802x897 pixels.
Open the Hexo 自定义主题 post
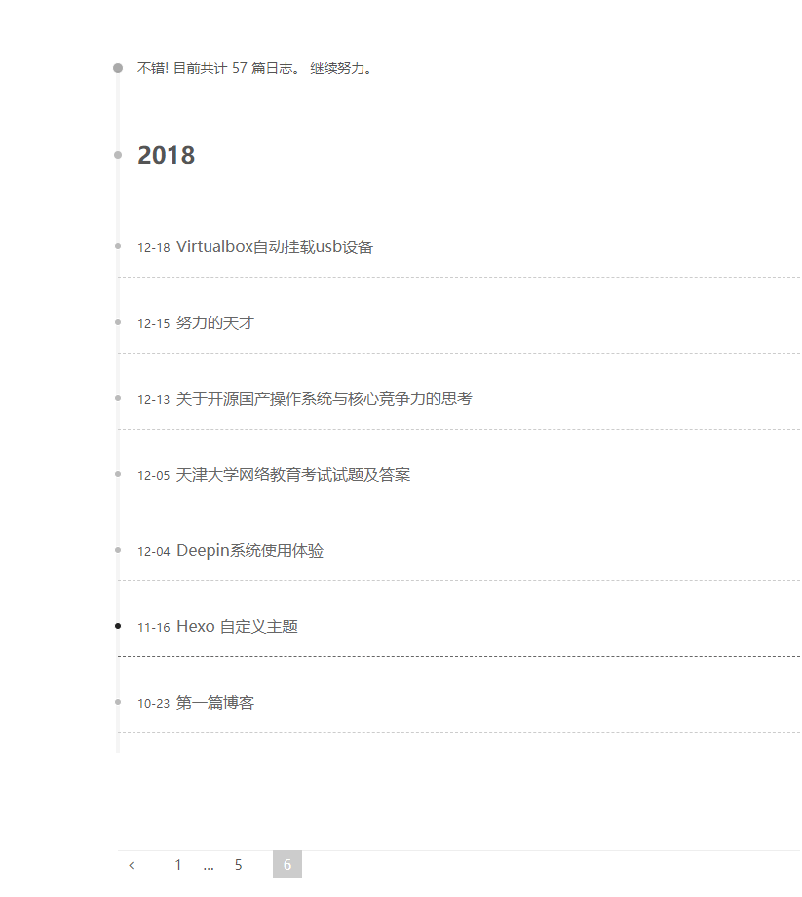pyautogui.click(x=237, y=627)
